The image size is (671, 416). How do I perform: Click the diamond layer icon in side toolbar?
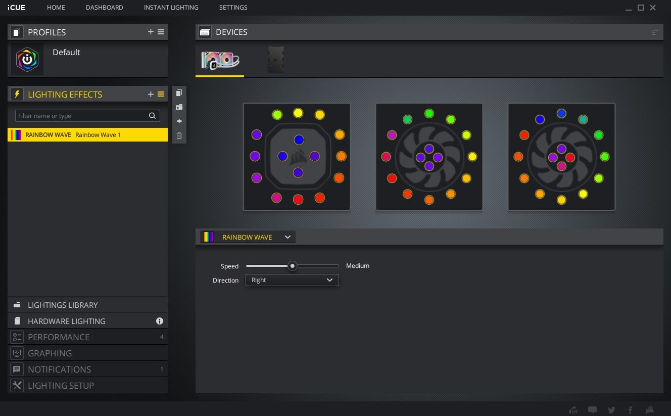click(x=179, y=121)
